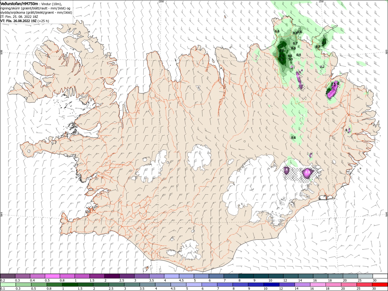Click the darkest purple top-row swatch labeled 2
Viewport: 388px width, 291px height.
pos(112,276)
